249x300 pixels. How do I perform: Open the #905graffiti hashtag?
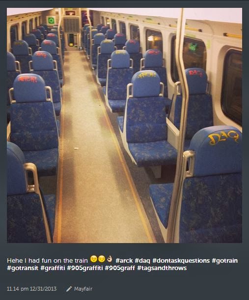tap(85, 268)
